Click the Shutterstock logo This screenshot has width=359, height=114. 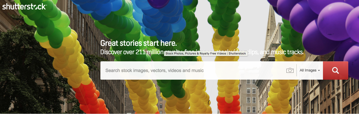coord(24,7)
